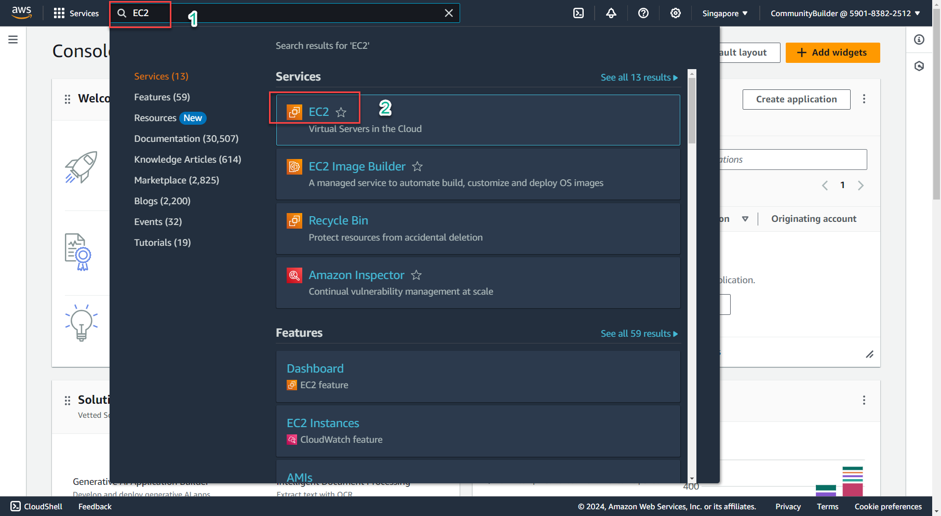Click the AWS logo home icon

pyautogui.click(x=22, y=12)
